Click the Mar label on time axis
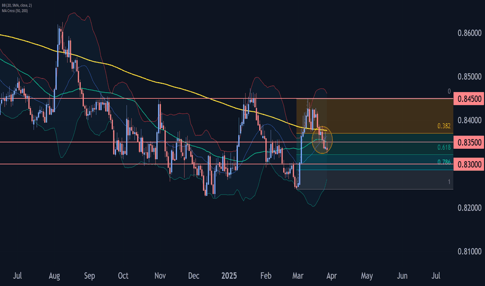This screenshot has width=485, height=286. click(x=298, y=276)
